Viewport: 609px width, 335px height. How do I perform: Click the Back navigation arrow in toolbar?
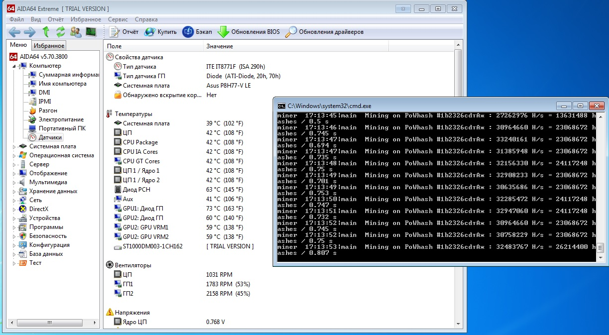click(x=14, y=32)
